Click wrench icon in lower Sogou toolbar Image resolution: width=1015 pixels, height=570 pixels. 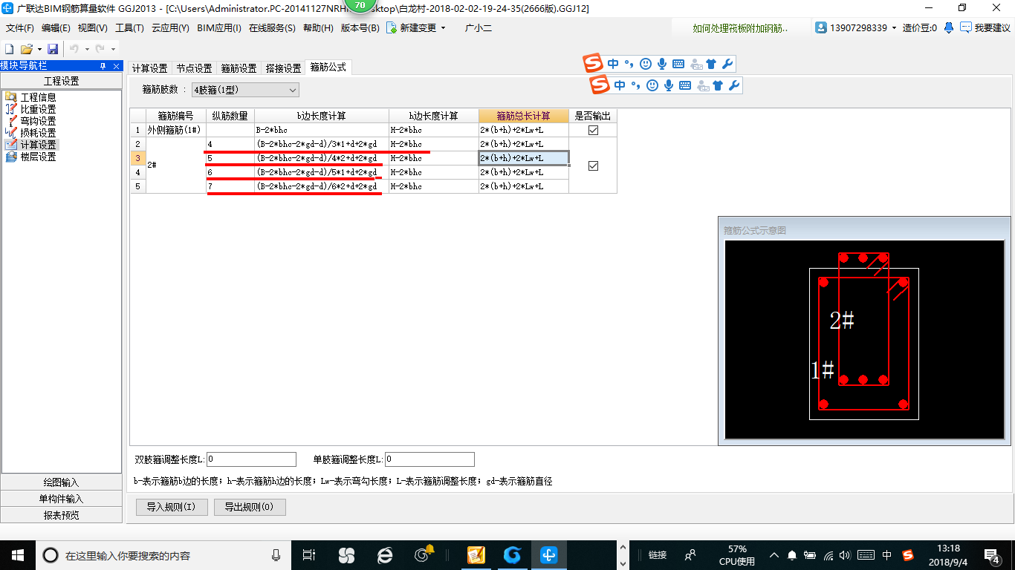tap(734, 85)
